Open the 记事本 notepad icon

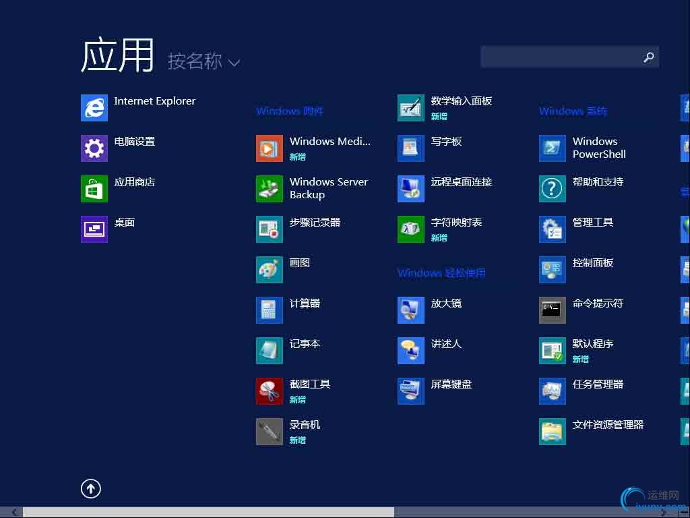tap(270, 351)
